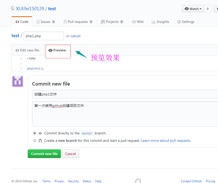Viewport: 218px width, 183px height.
Task: Click code line phpinfo();
Action: 35,68
